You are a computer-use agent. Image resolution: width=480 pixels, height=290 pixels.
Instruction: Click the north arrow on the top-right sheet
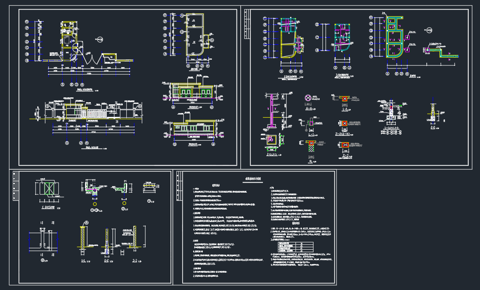pyautogui.click(x=429, y=30)
